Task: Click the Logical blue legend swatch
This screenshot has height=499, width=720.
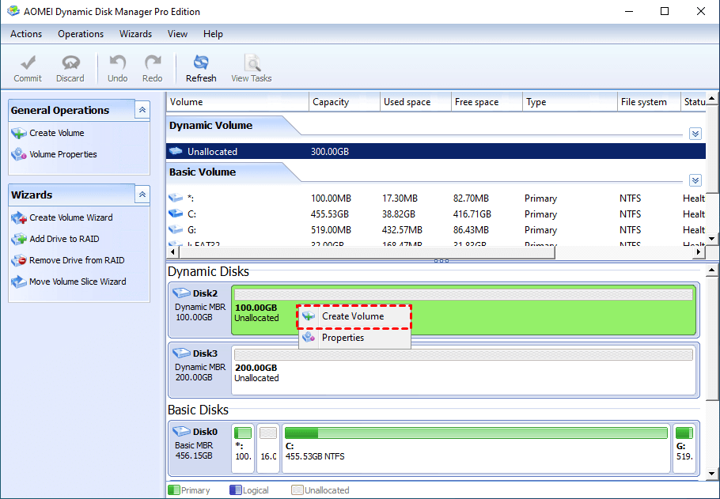Action: 235,490
